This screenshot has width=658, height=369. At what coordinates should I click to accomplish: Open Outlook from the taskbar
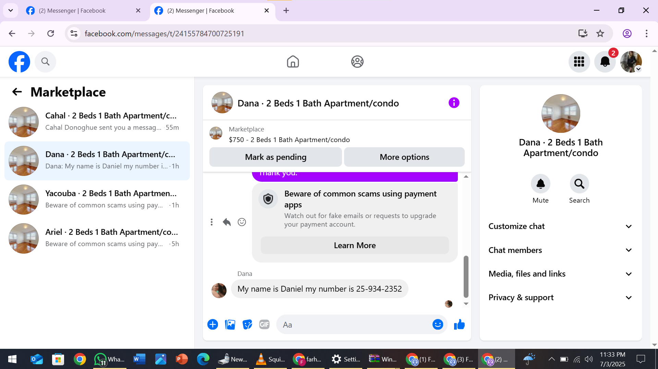[x=36, y=359]
